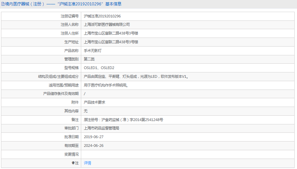Click the 变更情况 row label
This screenshot has height=169, width=297.
pyautogui.click(x=71, y=154)
